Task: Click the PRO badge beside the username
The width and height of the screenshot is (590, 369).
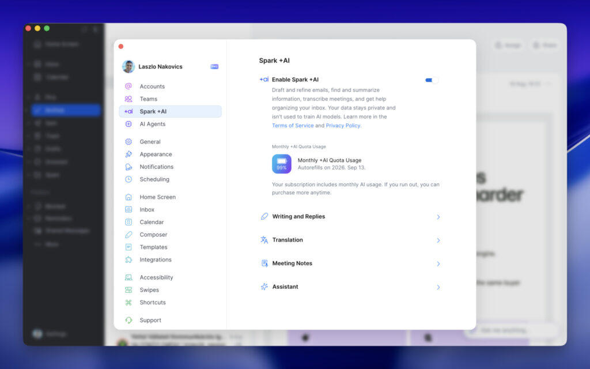Action: click(214, 67)
